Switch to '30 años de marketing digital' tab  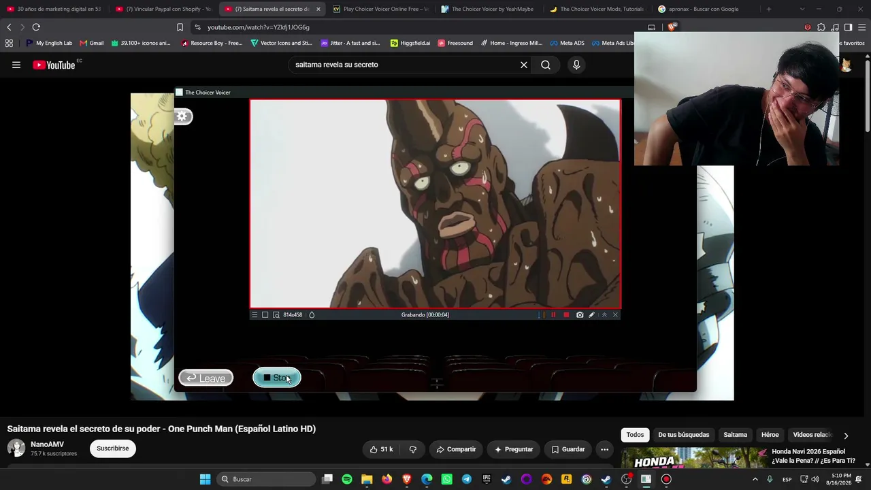click(x=54, y=9)
